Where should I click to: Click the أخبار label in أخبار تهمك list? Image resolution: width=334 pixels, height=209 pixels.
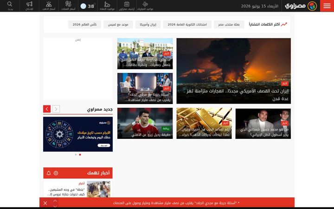[x=82, y=183]
